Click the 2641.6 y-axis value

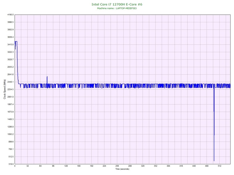point(10,75)
